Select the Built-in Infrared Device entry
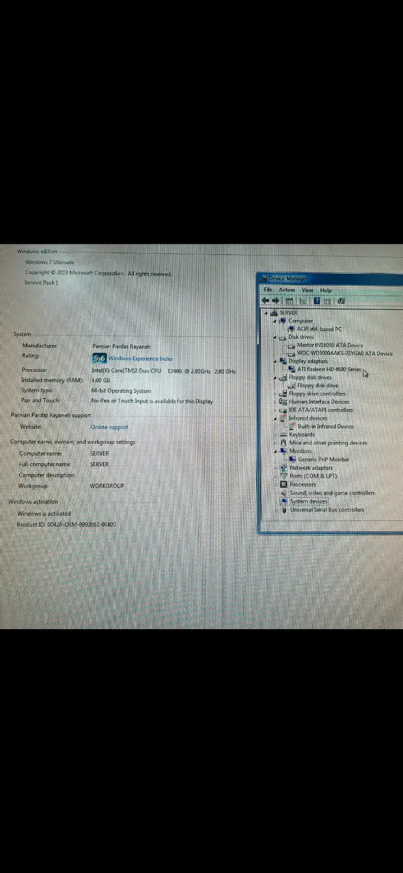The height and width of the screenshot is (873, 403). coord(325,427)
